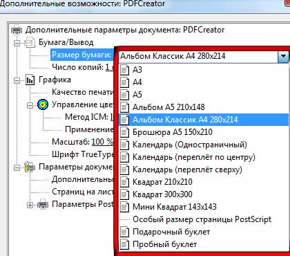Select Число копий tree item
This screenshot has width=290, height=256.
tap(83, 67)
